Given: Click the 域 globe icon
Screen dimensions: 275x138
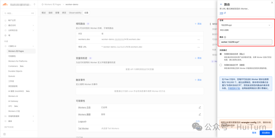Looking at the screenshot, I should [5, 35].
